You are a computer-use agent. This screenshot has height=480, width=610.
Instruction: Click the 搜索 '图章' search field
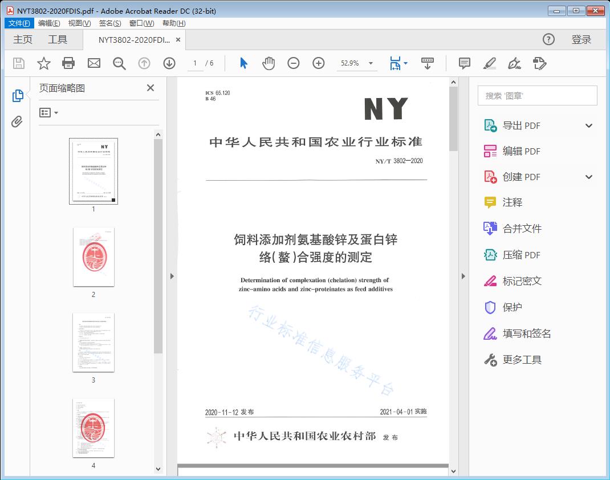tap(536, 95)
